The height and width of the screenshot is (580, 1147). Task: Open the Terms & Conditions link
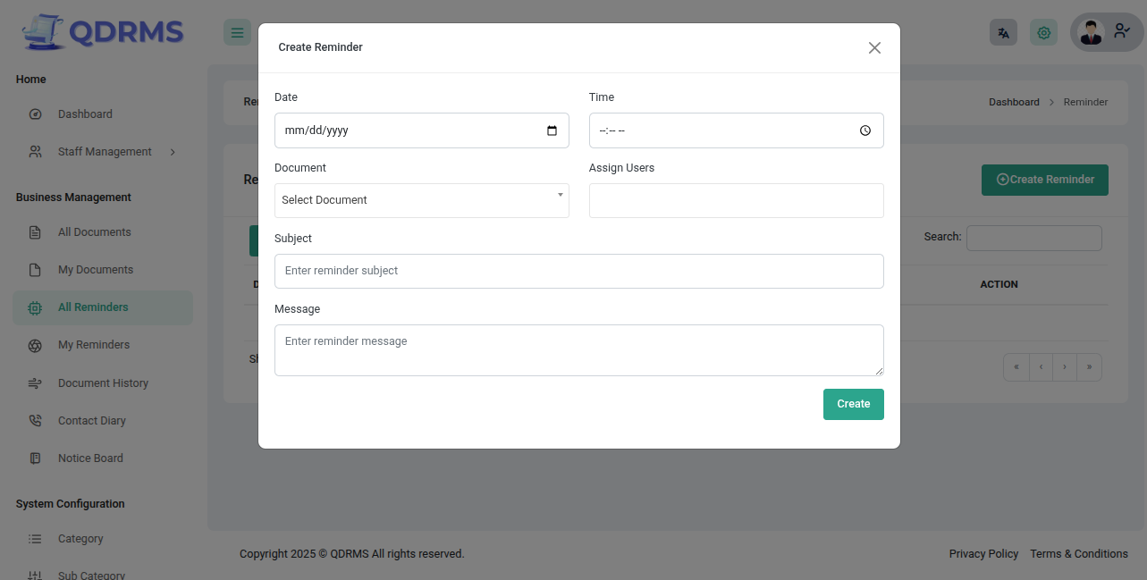coord(1078,554)
